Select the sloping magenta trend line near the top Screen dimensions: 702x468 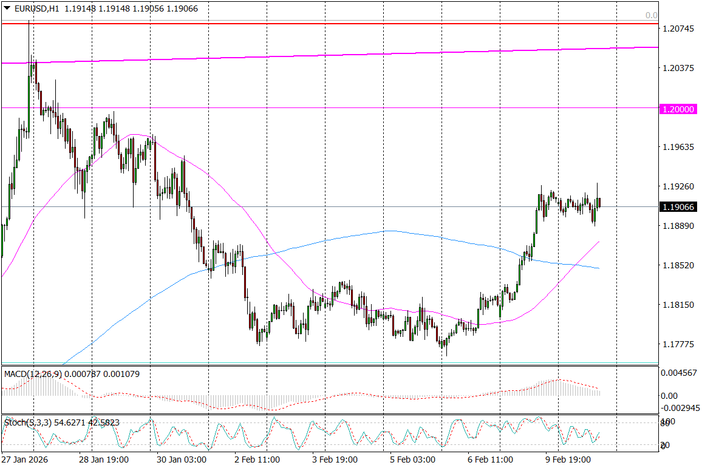point(304,56)
